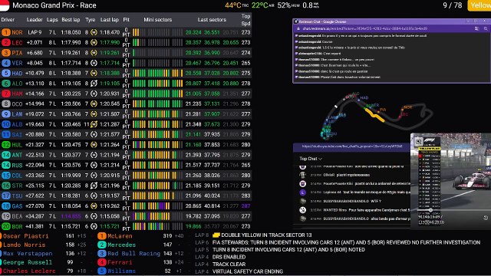This screenshot has height=276, width=491.
Task: Click Max Verstappen in driver standings
Action: point(28,254)
